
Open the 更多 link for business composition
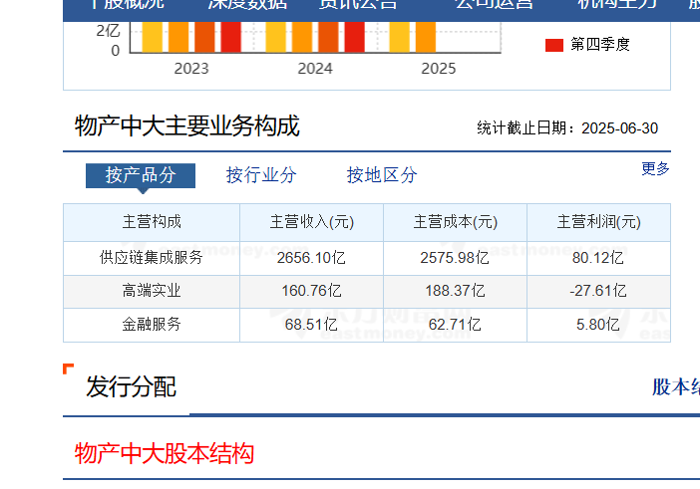coord(655,168)
